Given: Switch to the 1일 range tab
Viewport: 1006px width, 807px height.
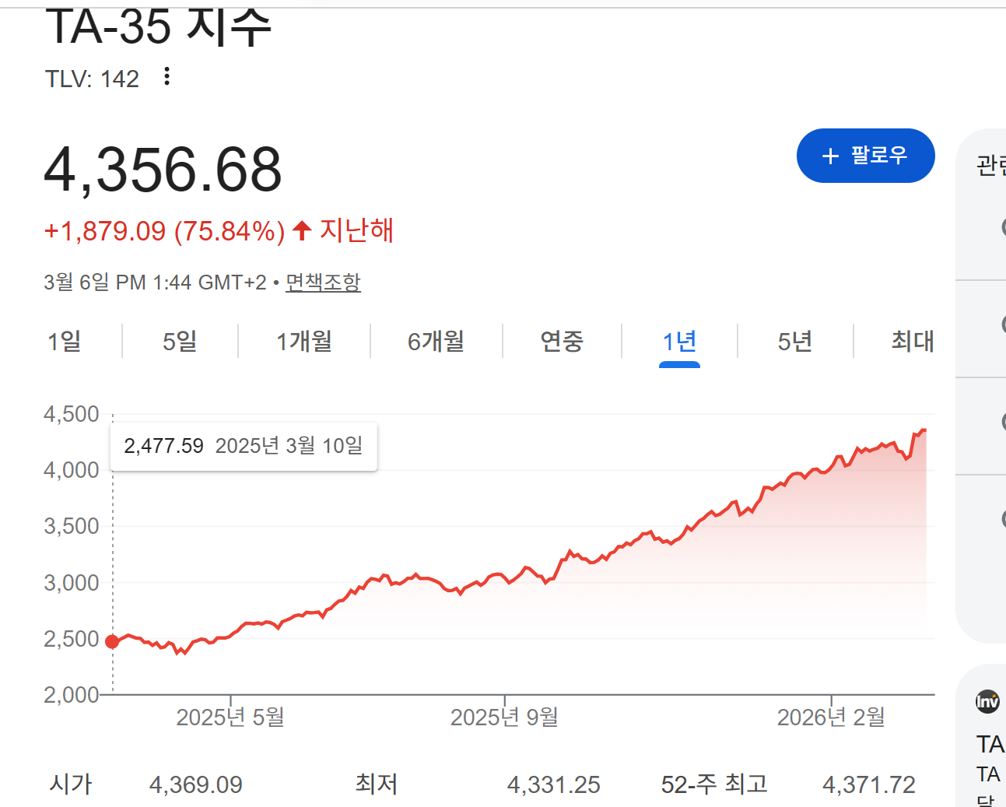Looking at the screenshot, I should (x=64, y=341).
